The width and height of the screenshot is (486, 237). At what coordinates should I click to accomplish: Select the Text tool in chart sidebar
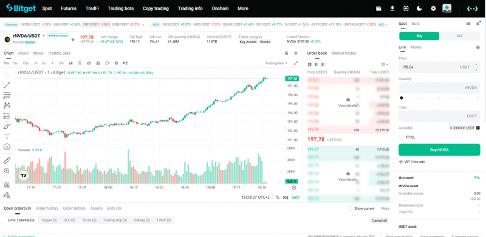coord(7,137)
